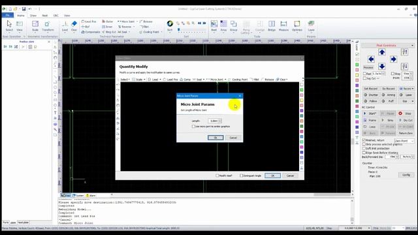Switch to the Nest ribbon tab

45,16
